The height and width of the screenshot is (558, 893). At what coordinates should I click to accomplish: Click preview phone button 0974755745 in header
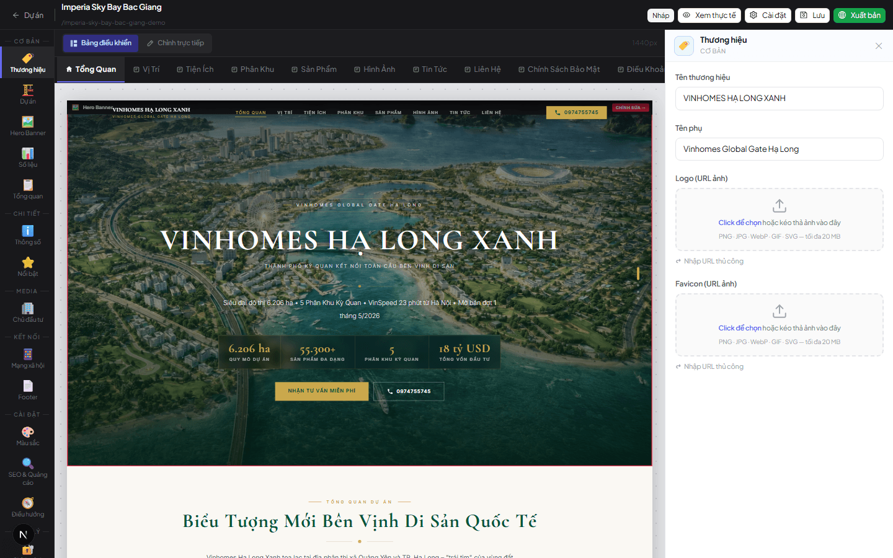(576, 113)
